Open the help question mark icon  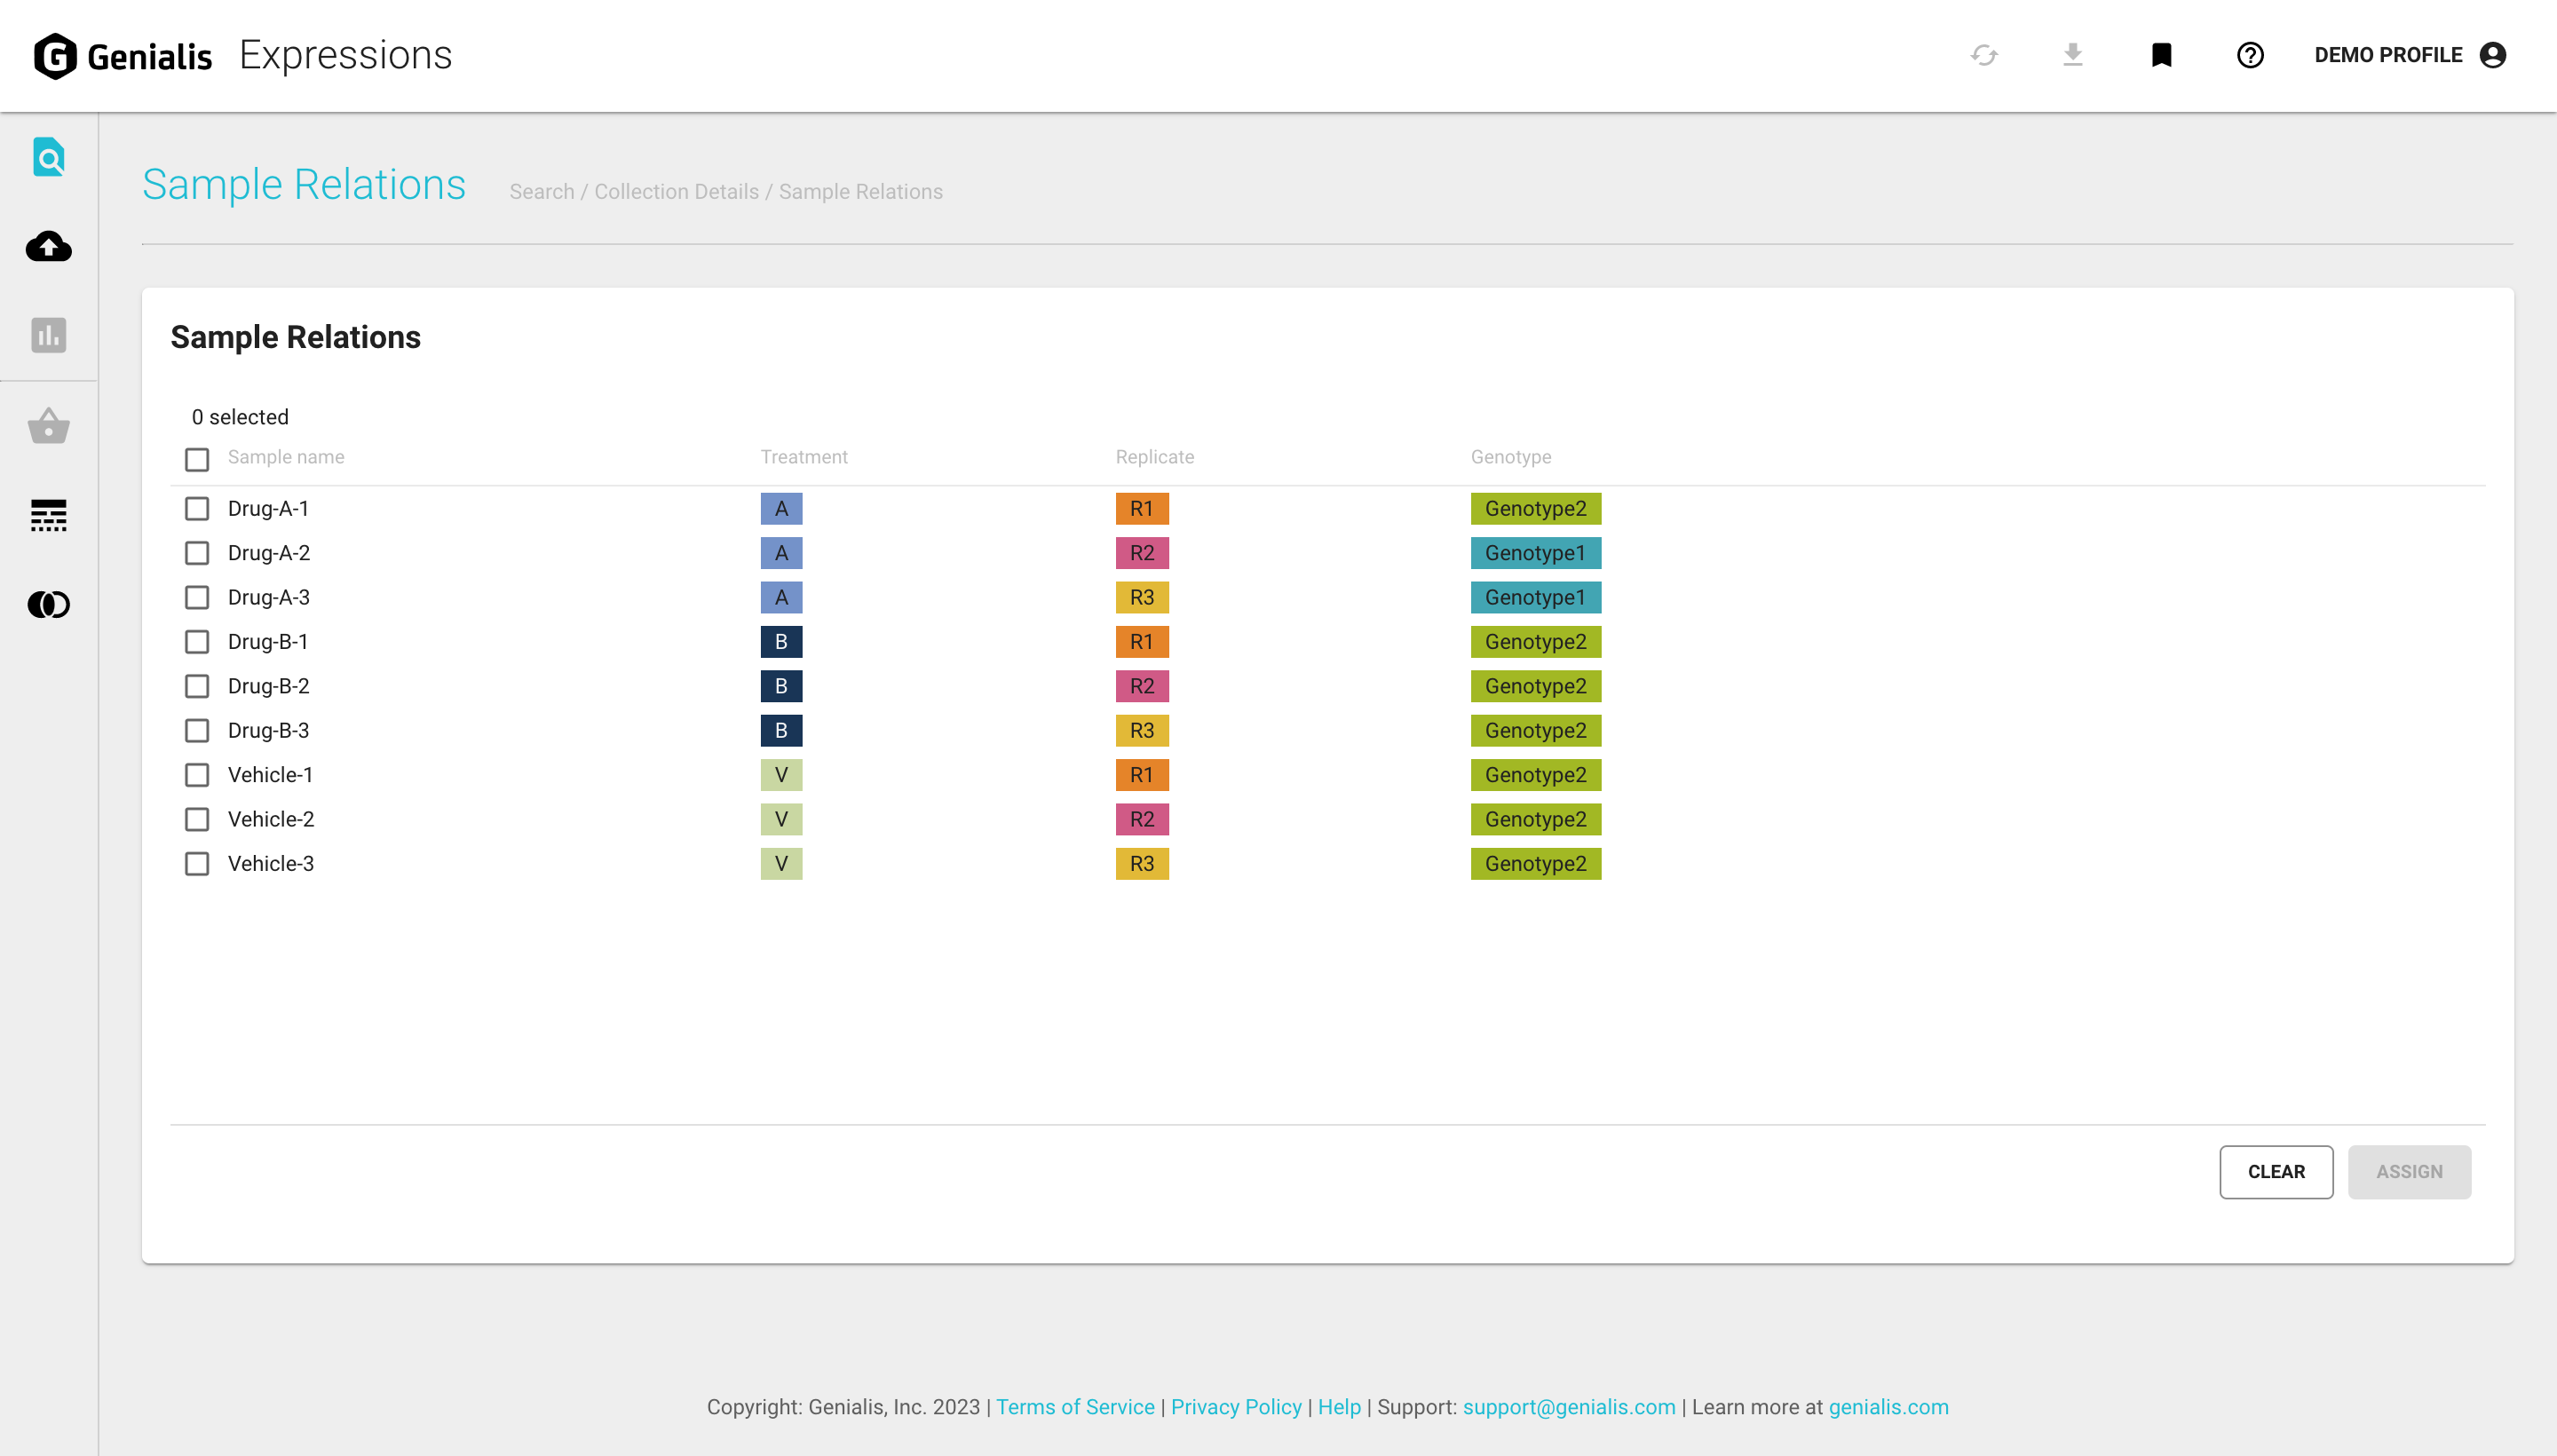[x=2250, y=55]
